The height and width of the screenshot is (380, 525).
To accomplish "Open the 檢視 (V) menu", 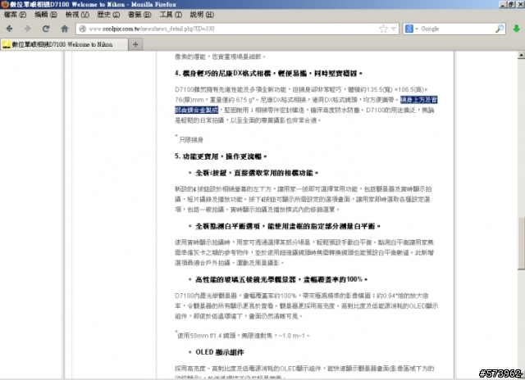I will (x=77, y=15).
